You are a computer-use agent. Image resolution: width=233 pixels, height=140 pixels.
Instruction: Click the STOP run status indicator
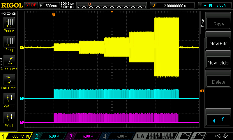pos(31,5)
